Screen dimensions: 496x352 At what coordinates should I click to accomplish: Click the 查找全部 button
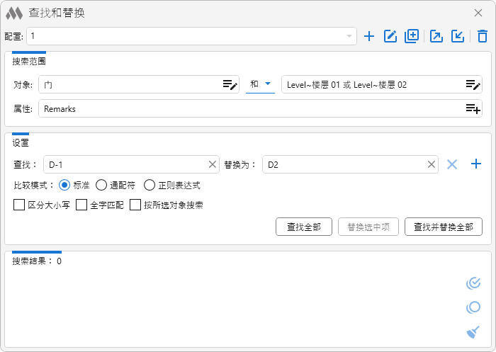coord(304,227)
